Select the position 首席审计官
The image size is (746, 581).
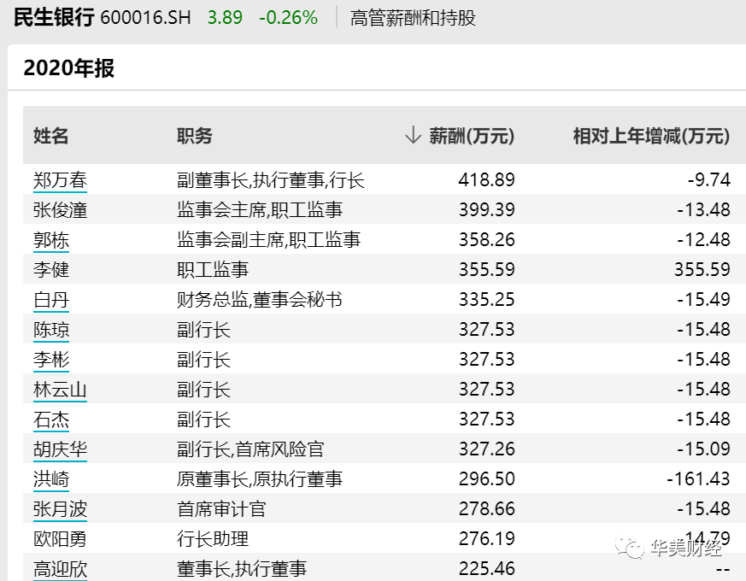[221, 509]
